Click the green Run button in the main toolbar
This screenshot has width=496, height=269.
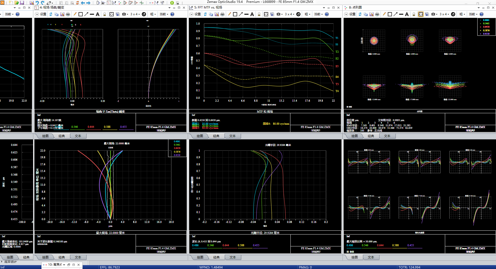(172, 3)
